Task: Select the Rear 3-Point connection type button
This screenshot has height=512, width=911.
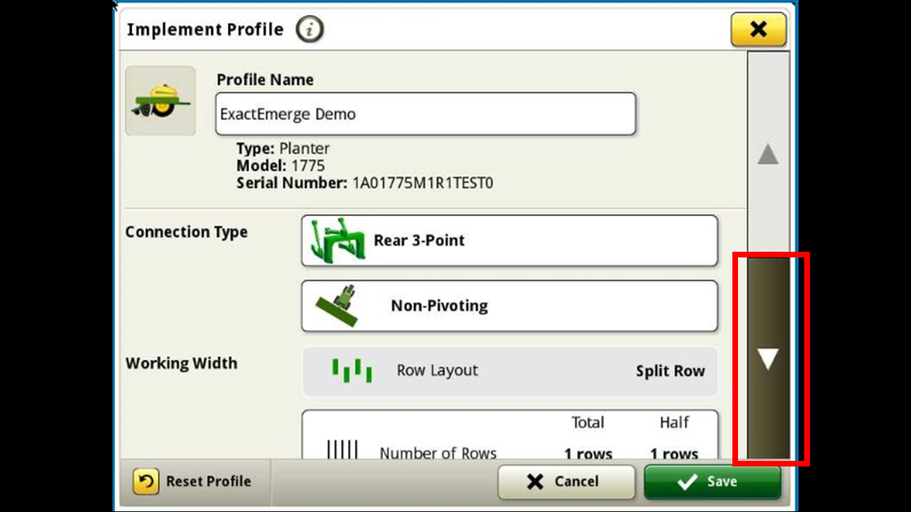Action: pos(510,240)
